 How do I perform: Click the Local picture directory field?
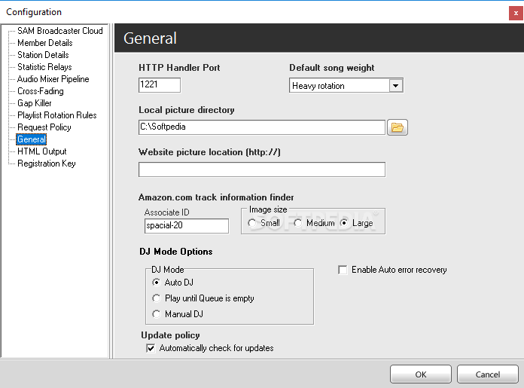(x=262, y=127)
